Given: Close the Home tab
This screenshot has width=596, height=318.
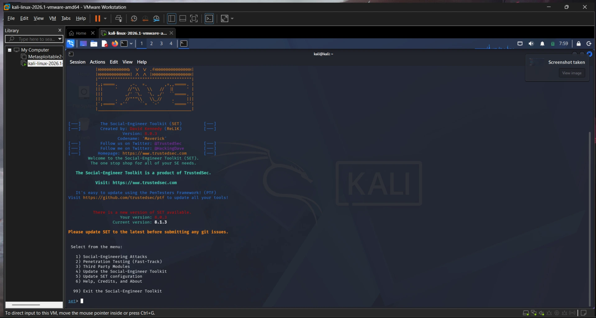Looking at the screenshot, I should pyautogui.click(x=93, y=33).
